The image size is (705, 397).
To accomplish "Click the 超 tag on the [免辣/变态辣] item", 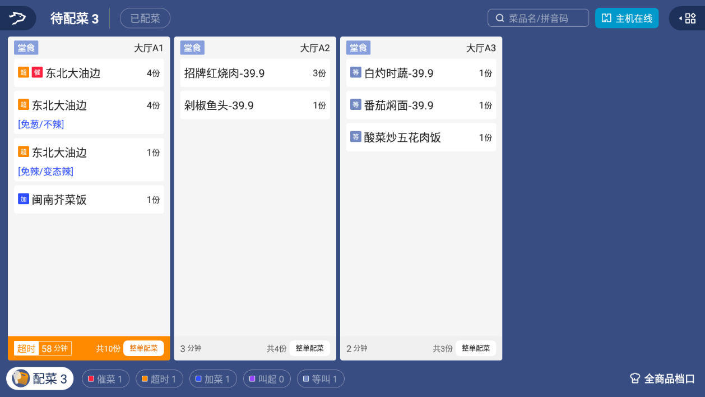I will point(24,151).
